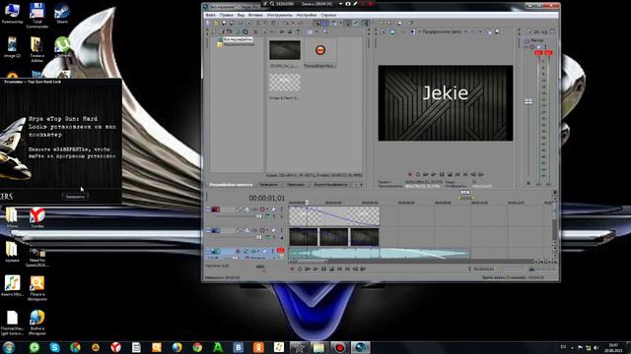Open the Yandex desktop shortcut

pyautogui.click(x=37, y=218)
